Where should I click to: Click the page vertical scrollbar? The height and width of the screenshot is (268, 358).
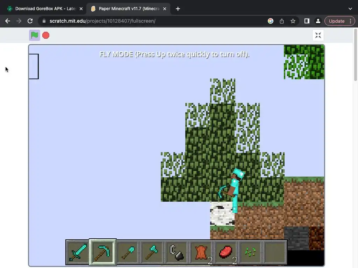356,55
